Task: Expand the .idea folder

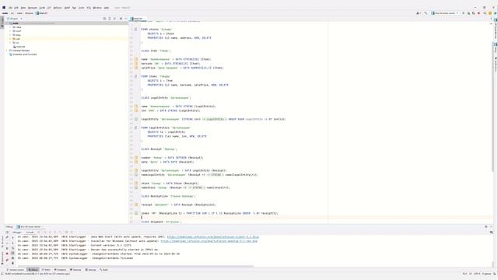Action: point(10,27)
